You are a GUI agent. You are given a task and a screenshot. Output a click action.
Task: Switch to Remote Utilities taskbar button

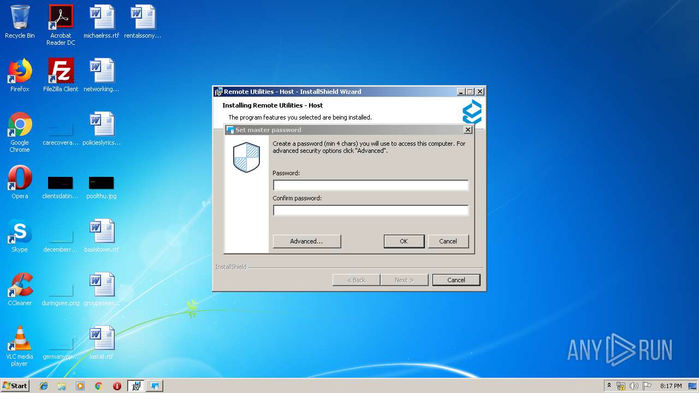tap(155, 386)
